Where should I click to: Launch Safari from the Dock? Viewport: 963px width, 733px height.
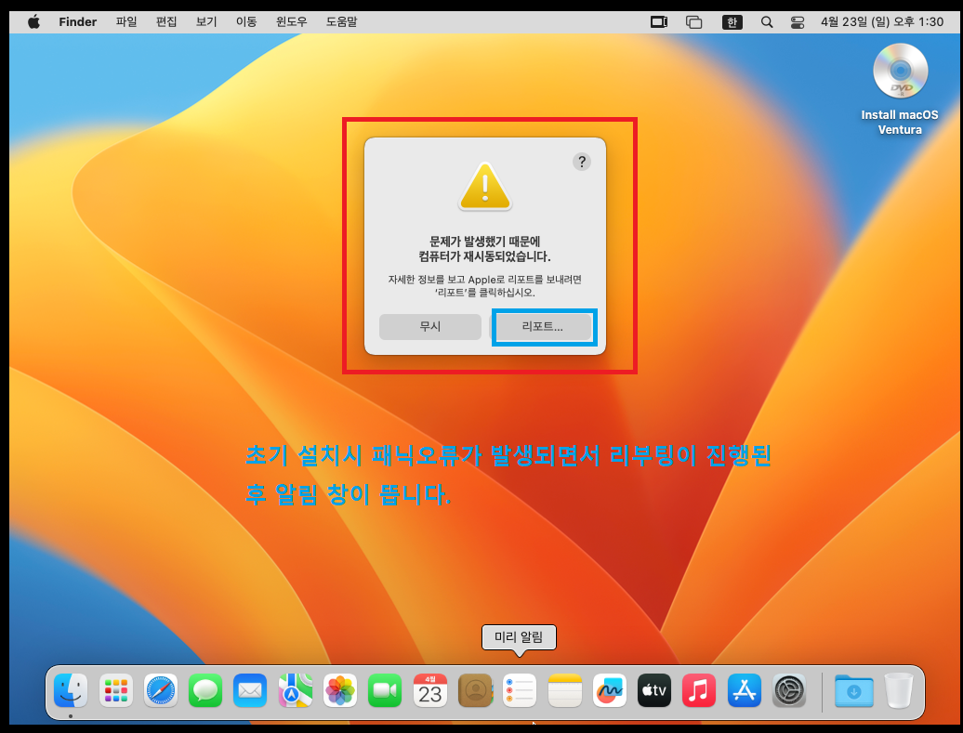[x=160, y=690]
